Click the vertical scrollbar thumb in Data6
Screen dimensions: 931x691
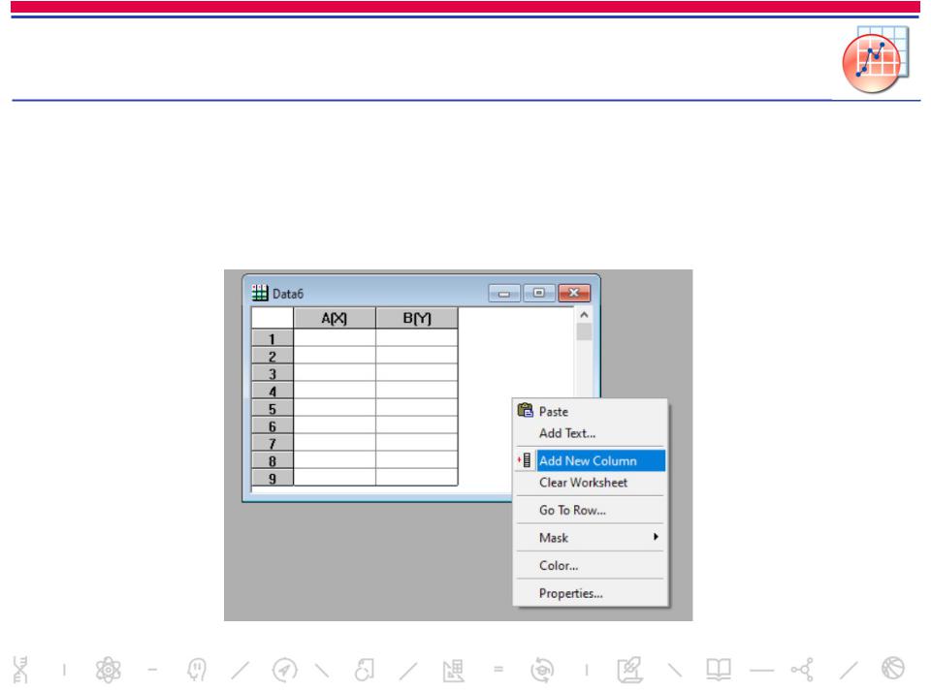click(x=584, y=331)
